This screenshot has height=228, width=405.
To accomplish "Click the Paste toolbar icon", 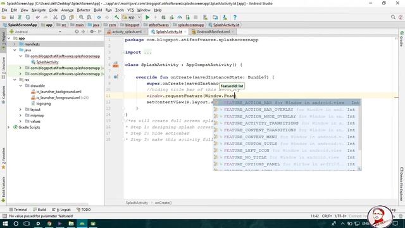I will [x=72, y=17].
